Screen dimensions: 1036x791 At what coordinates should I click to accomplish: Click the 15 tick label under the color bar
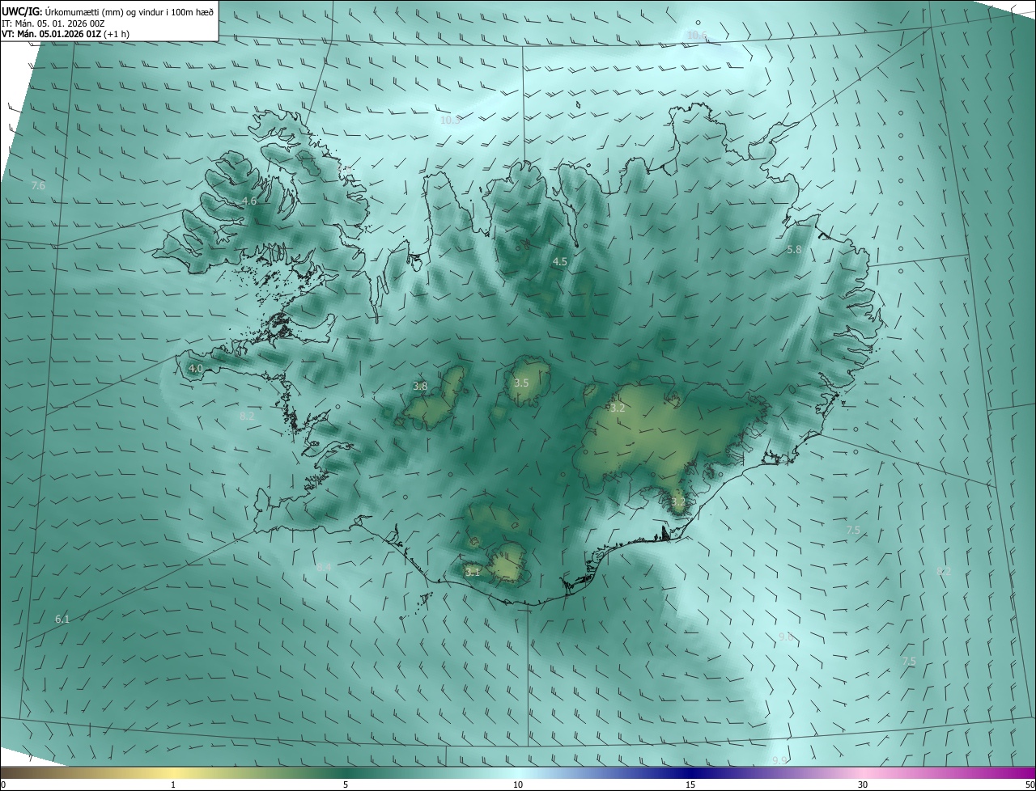pos(690,785)
